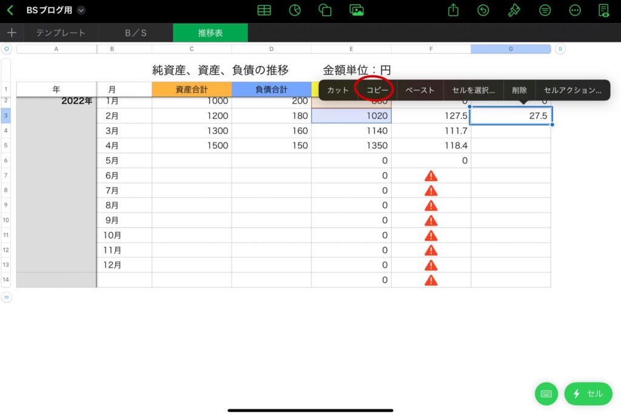Choose 削除 in the context menu

click(519, 90)
